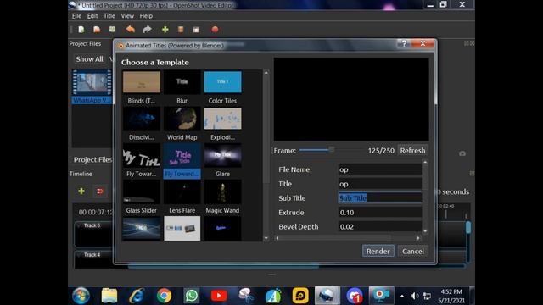The height and width of the screenshot is (305, 543).
Task: Select the Show All filter tab
Action: [x=89, y=59]
